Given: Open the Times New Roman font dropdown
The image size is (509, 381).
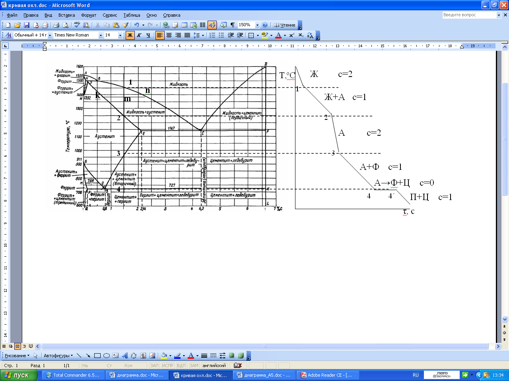Looking at the screenshot, I should pyautogui.click(x=101, y=35).
